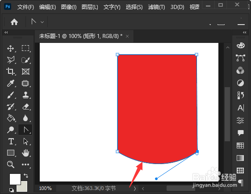The image size is (251, 194).
Task: Select the Dodge tool
Action: tap(11, 130)
